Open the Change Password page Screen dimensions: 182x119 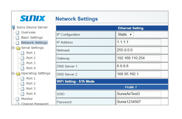pos(35,104)
